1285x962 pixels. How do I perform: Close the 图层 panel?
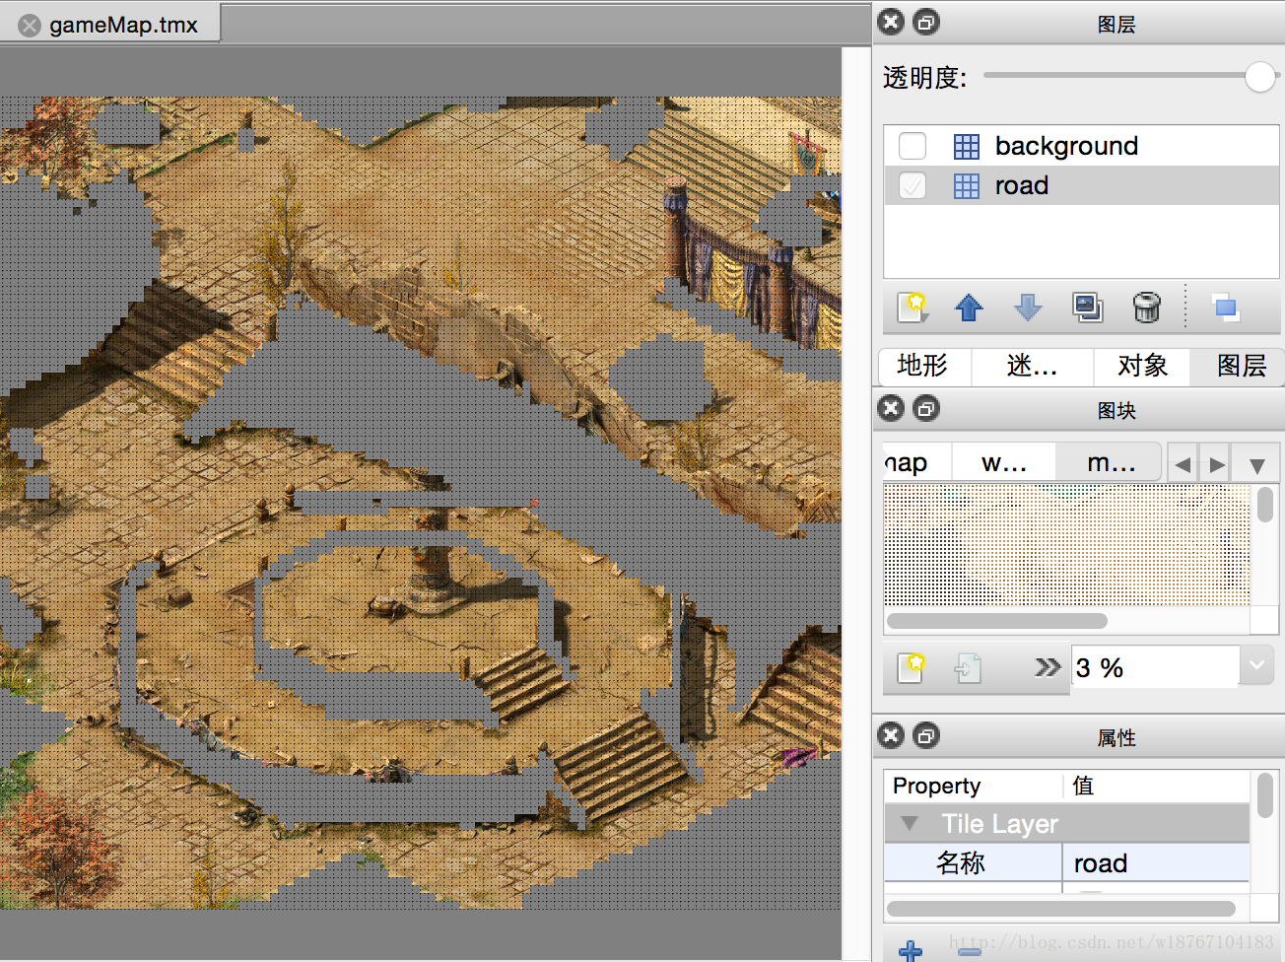891,22
